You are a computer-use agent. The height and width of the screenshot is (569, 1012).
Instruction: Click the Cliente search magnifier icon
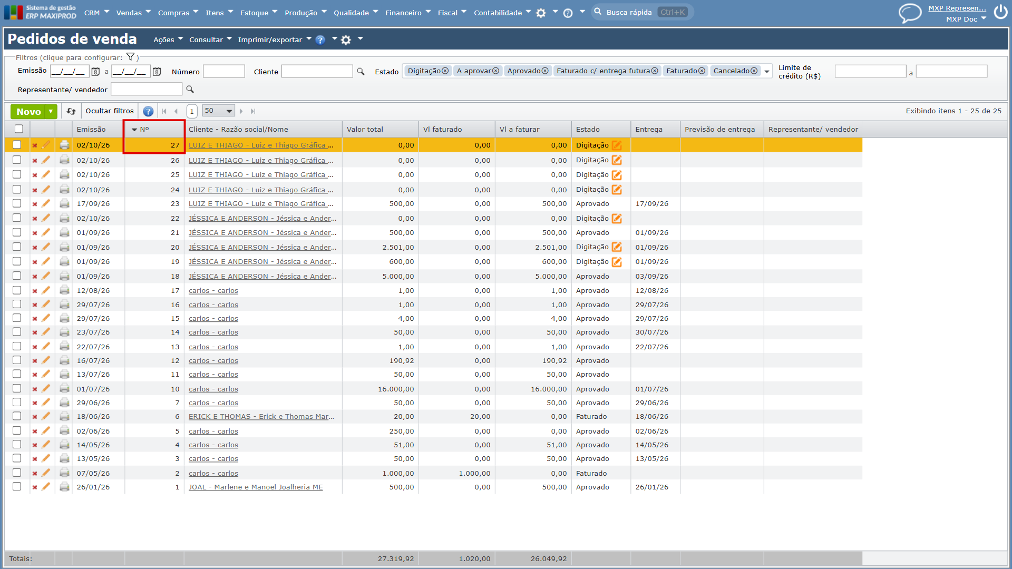pos(361,71)
